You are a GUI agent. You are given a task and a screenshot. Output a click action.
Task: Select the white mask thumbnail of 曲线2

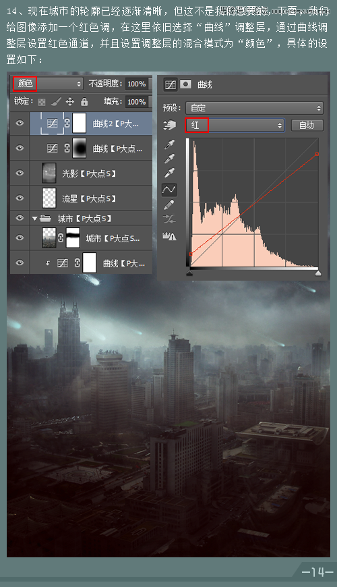tap(80, 123)
